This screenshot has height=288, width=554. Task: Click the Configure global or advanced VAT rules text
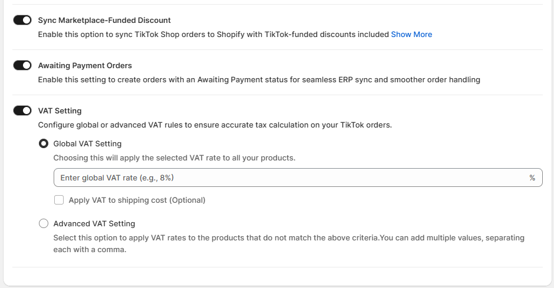click(215, 125)
